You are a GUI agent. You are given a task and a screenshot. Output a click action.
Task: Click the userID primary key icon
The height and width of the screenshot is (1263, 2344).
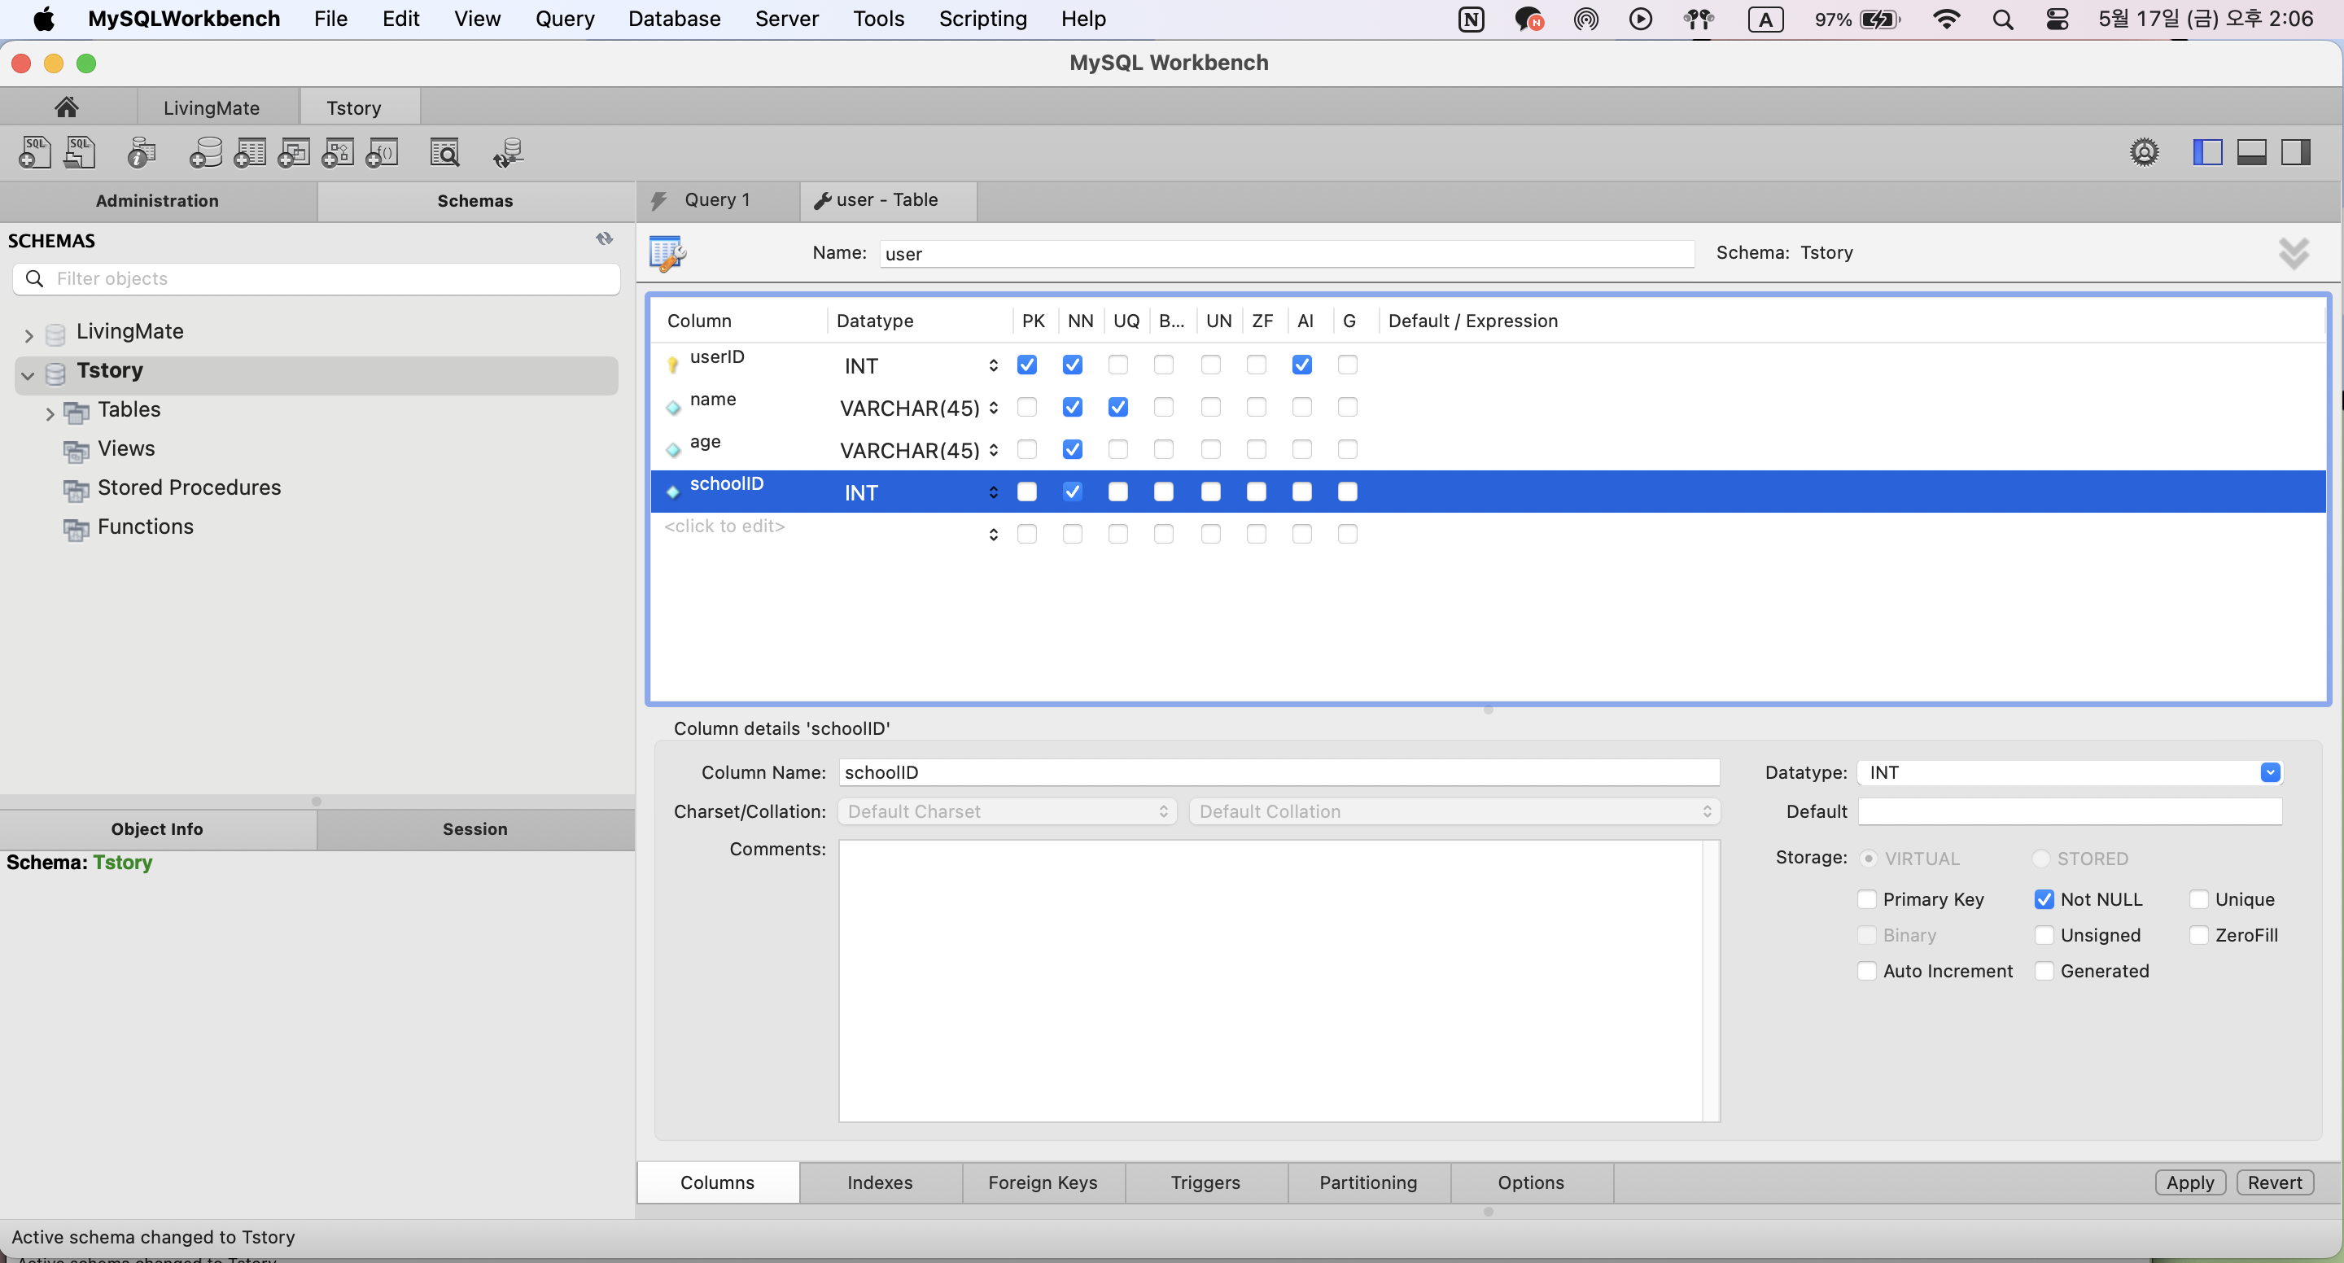pyautogui.click(x=672, y=365)
